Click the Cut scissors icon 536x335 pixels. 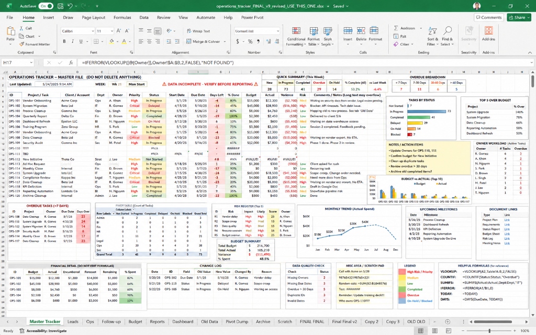(21, 28)
